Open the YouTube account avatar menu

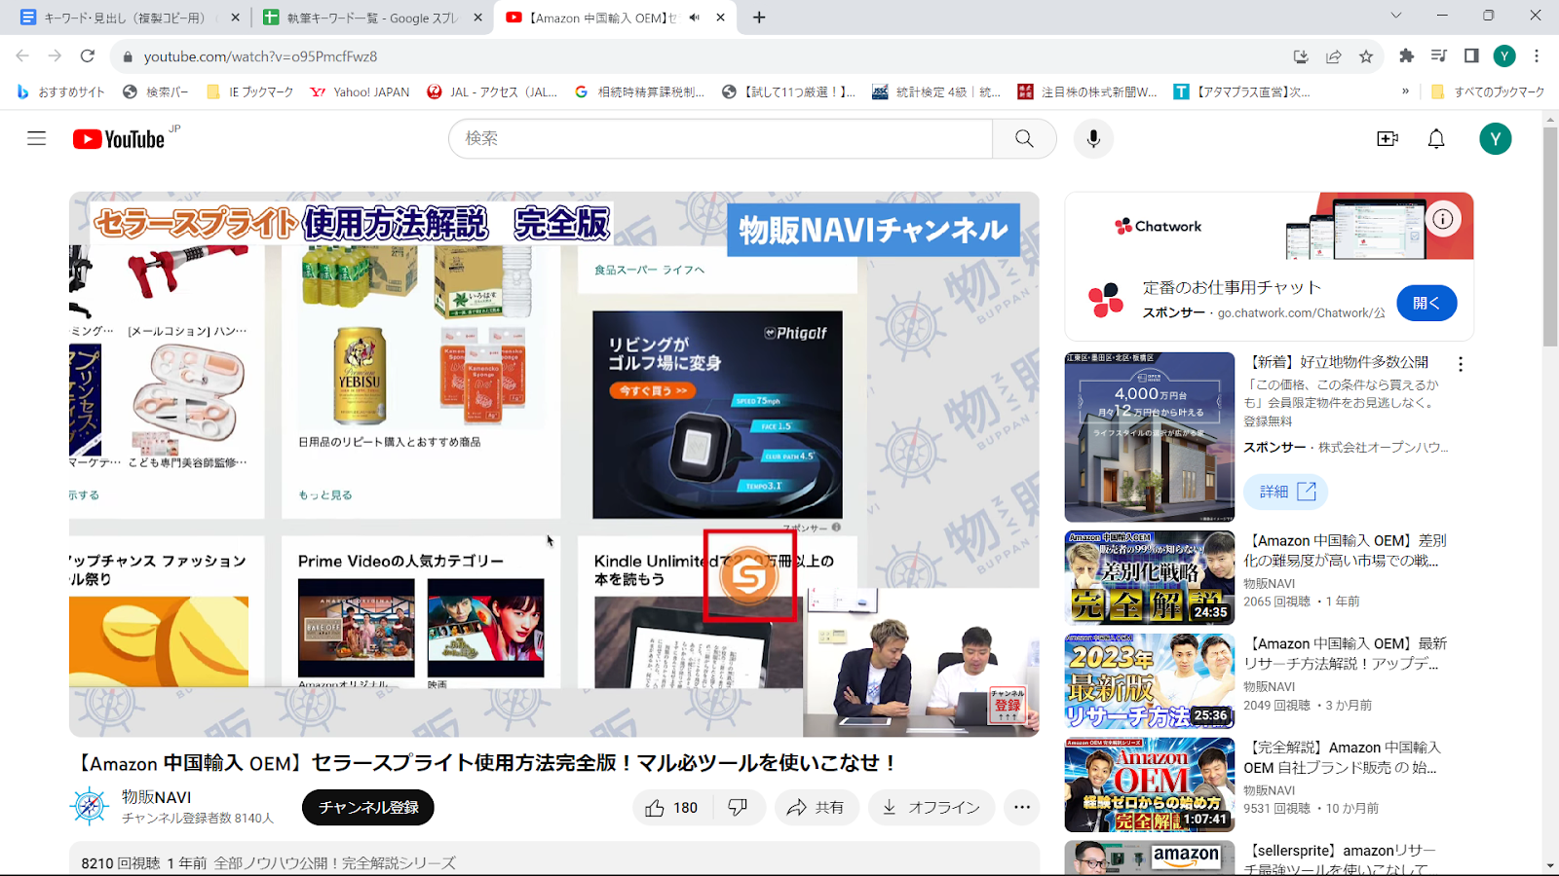[x=1495, y=138]
